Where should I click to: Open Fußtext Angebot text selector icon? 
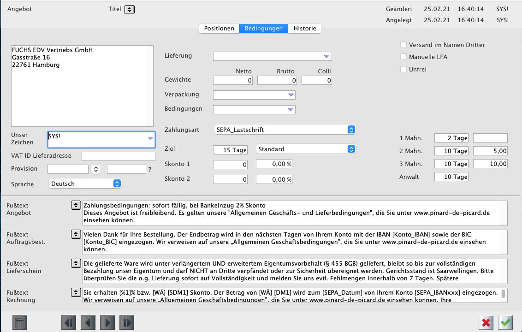(x=76, y=206)
